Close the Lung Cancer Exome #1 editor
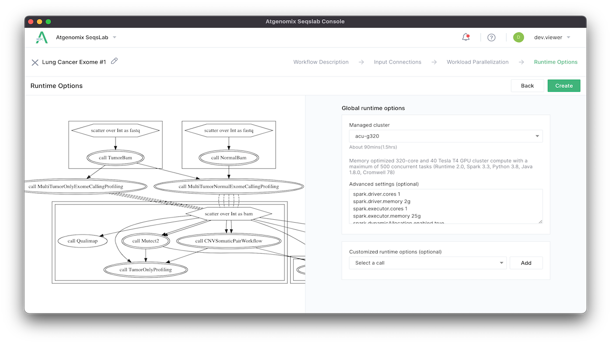This screenshot has width=611, height=344. click(35, 62)
